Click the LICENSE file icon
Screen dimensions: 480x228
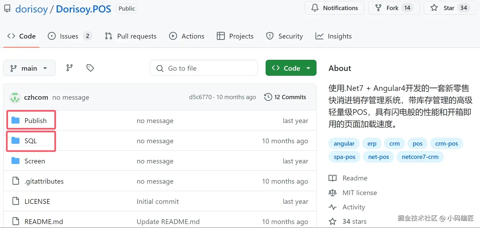tap(16, 201)
